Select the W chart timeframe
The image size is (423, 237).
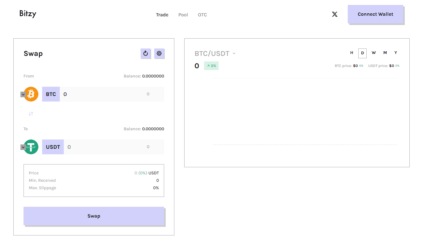click(x=374, y=53)
